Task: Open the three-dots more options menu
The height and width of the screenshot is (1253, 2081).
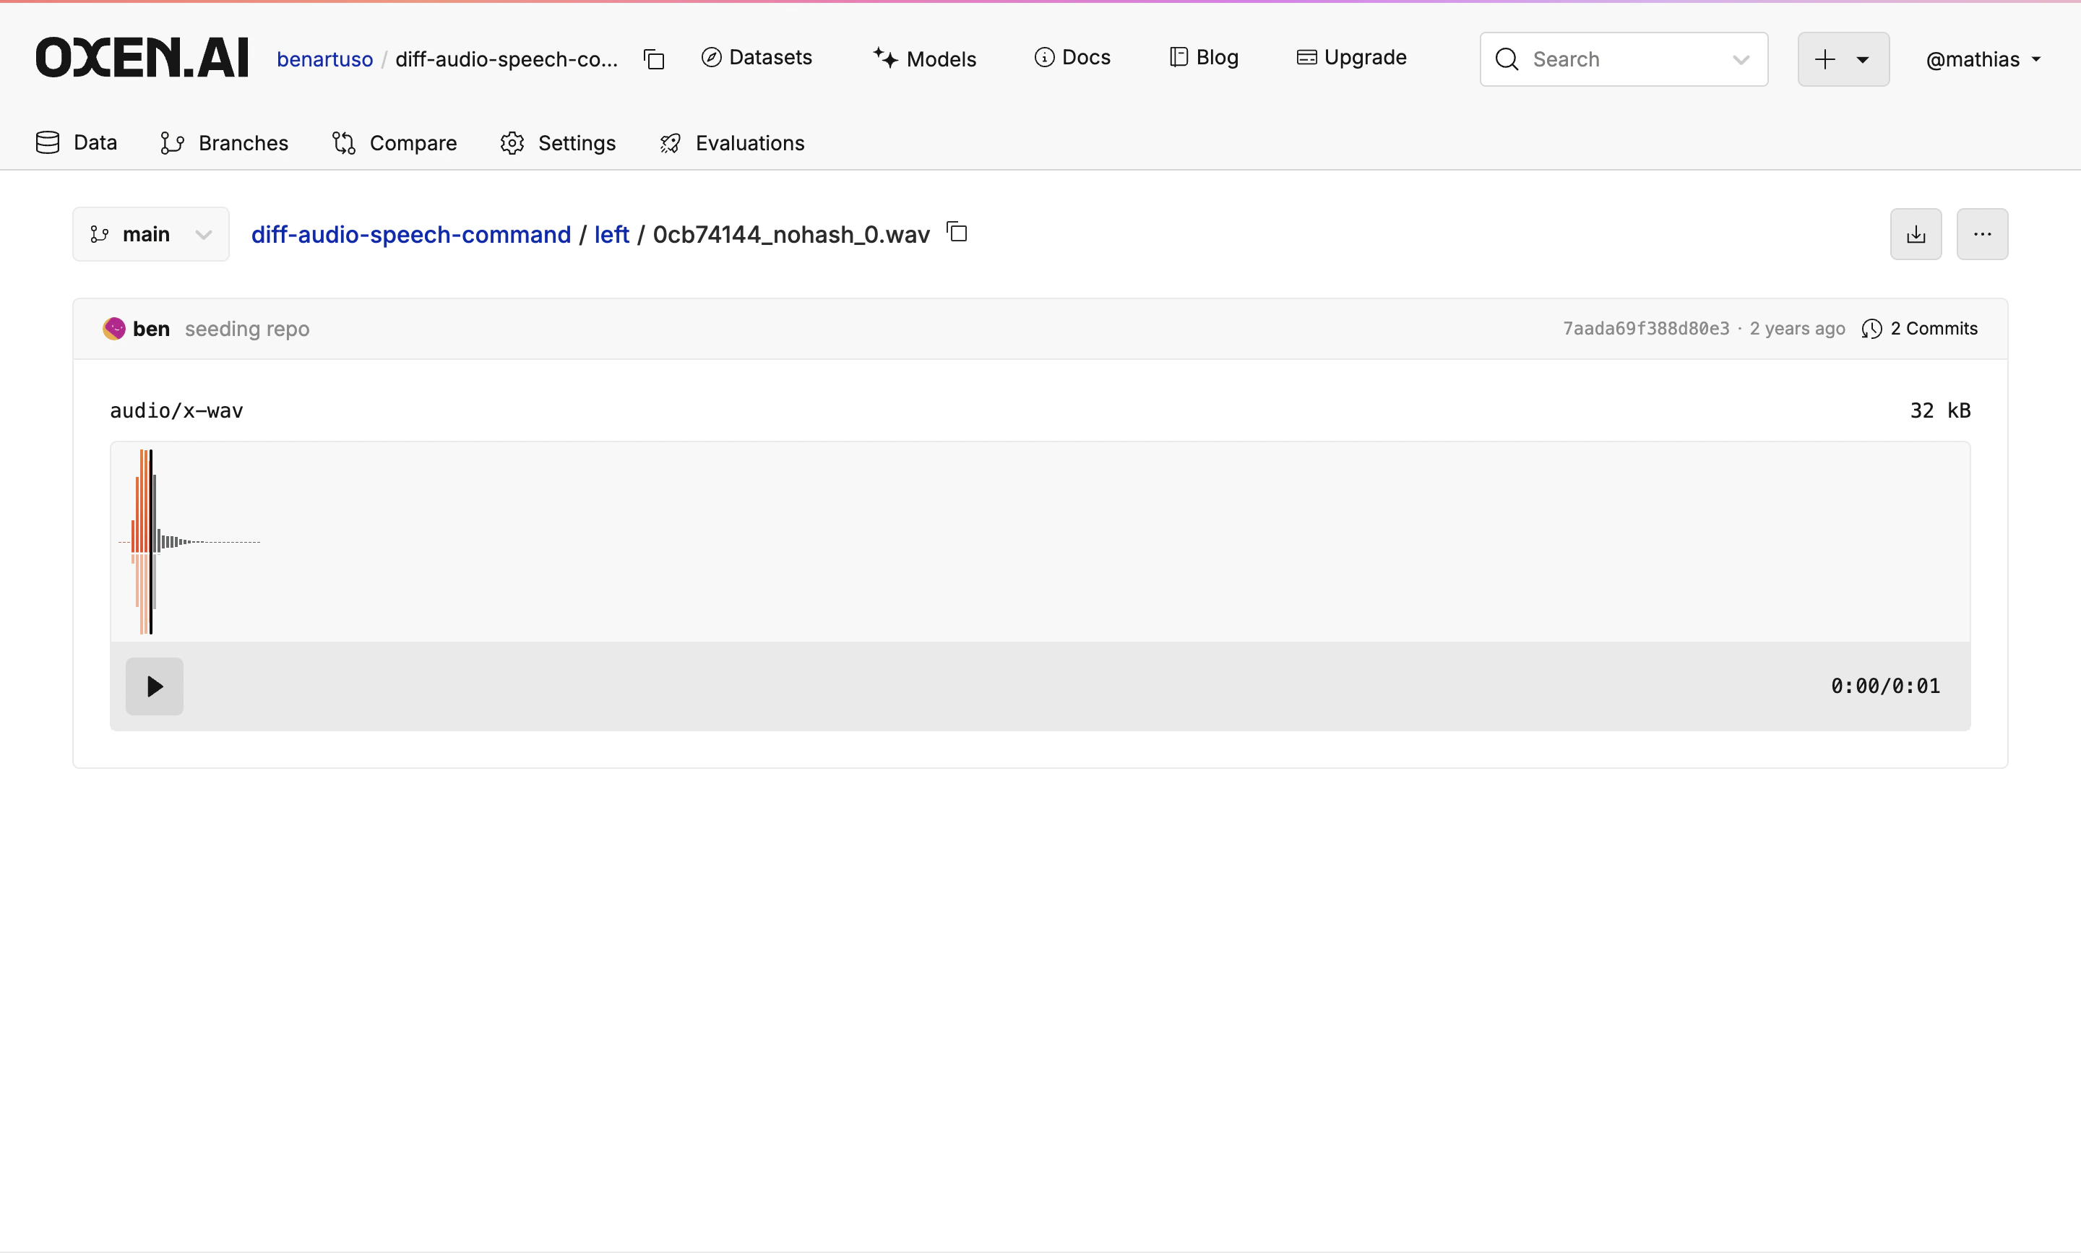Action: [1981, 234]
